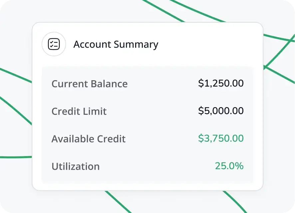The height and width of the screenshot is (213, 295).
Task: Select the $1,250.00 balance amount
Action: pyautogui.click(x=221, y=83)
